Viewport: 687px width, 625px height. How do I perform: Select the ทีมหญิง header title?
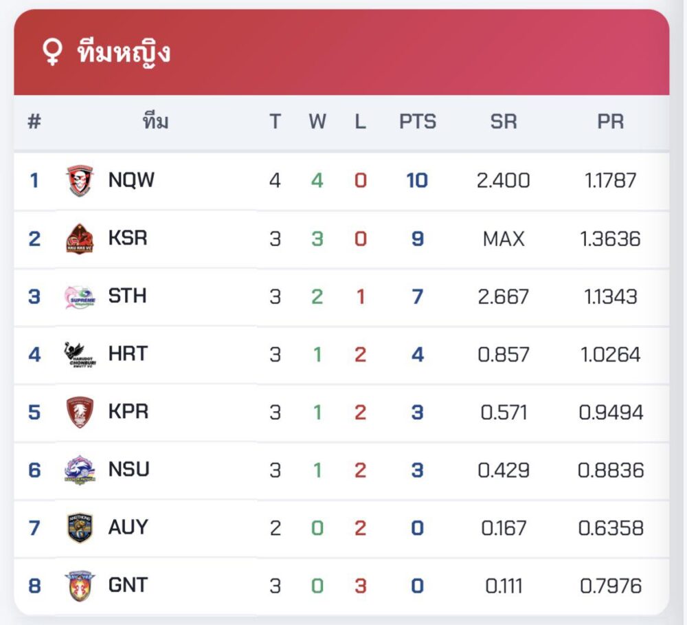pyautogui.click(x=124, y=53)
